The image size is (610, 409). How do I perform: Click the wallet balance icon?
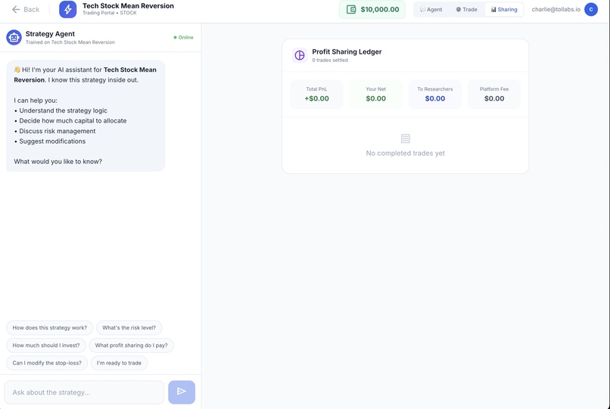pos(351,9)
